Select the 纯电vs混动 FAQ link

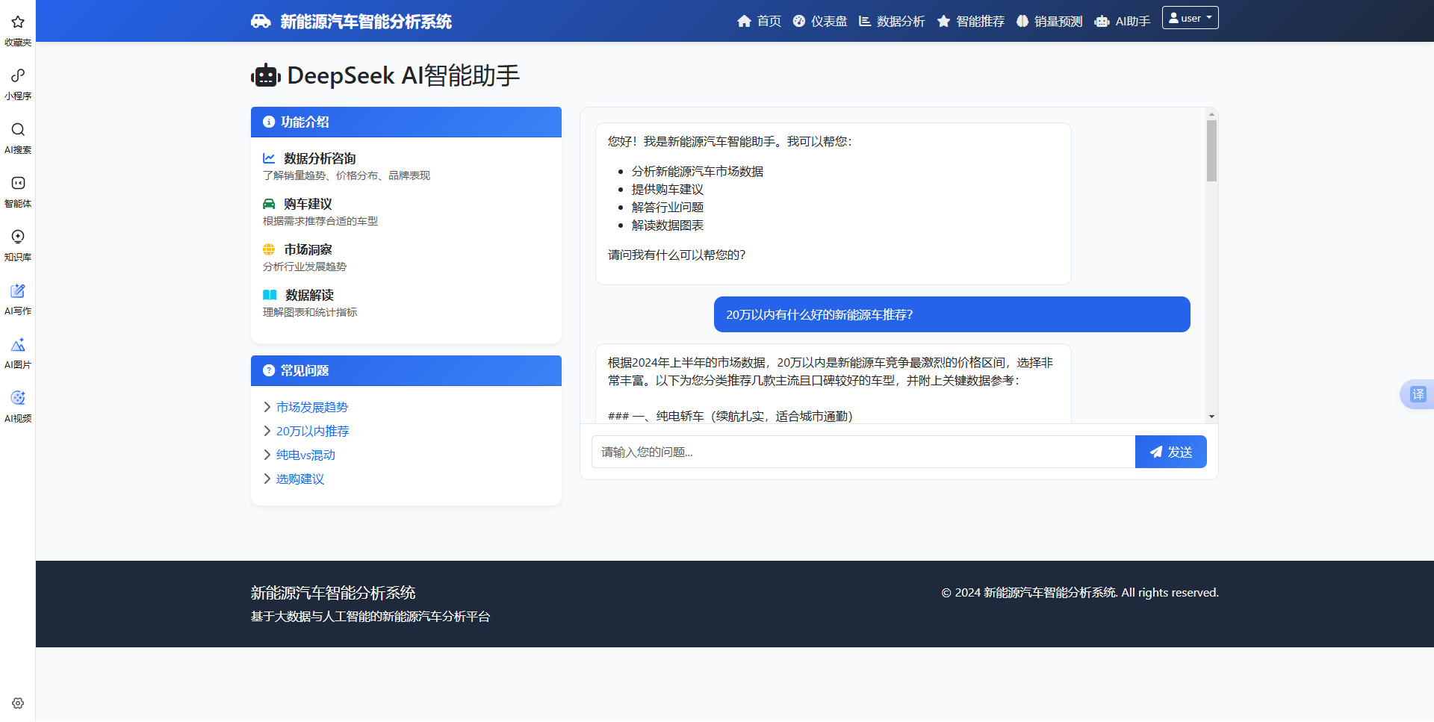tap(305, 455)
